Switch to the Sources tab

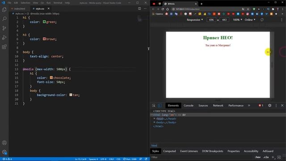click(203, 106)
